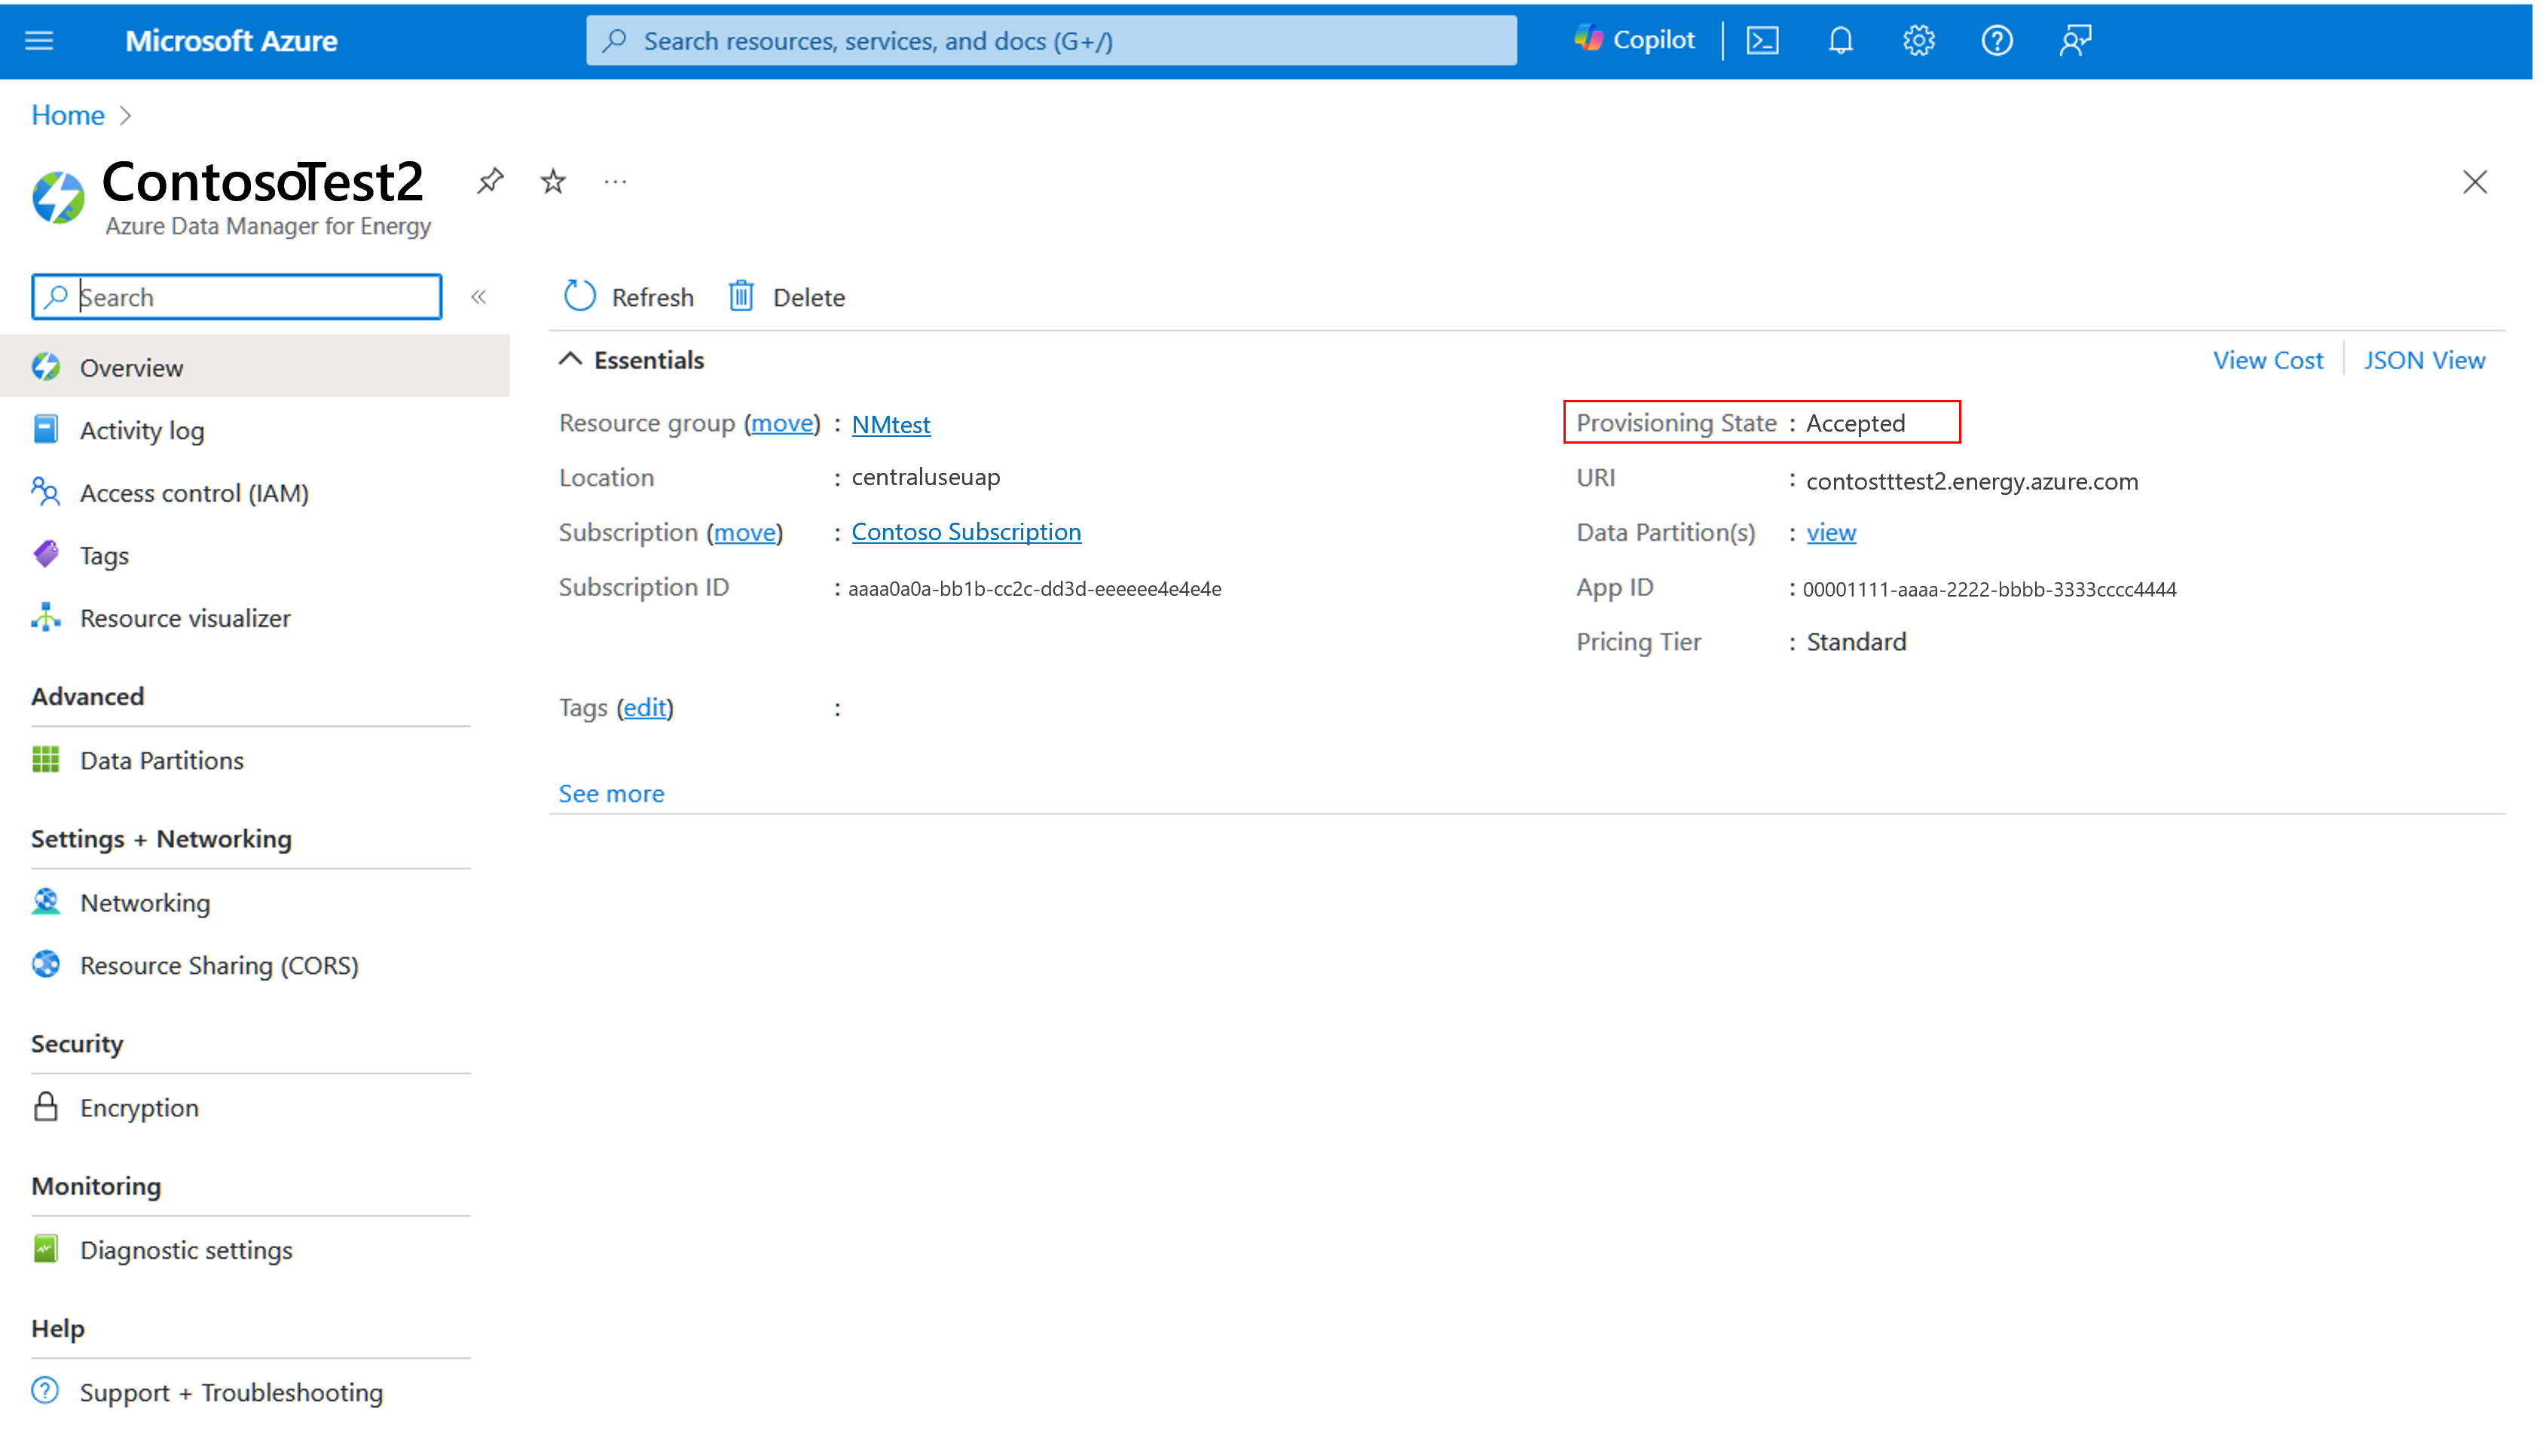Open portal settings gear

point(1918,40)
